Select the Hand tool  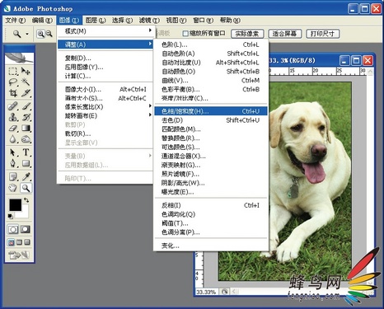[x=13, y=188]
